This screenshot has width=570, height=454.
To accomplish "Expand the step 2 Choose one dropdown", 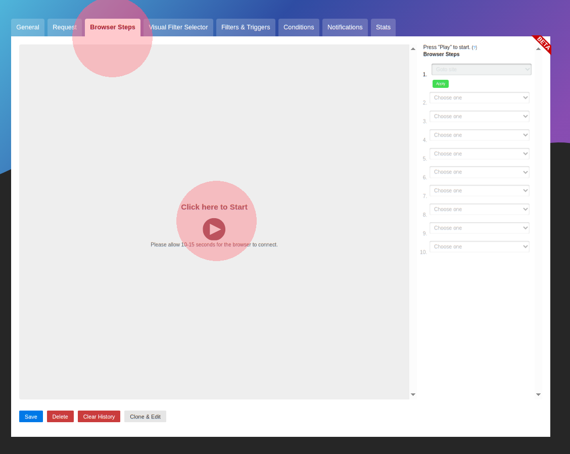I will tap(479, 98).
